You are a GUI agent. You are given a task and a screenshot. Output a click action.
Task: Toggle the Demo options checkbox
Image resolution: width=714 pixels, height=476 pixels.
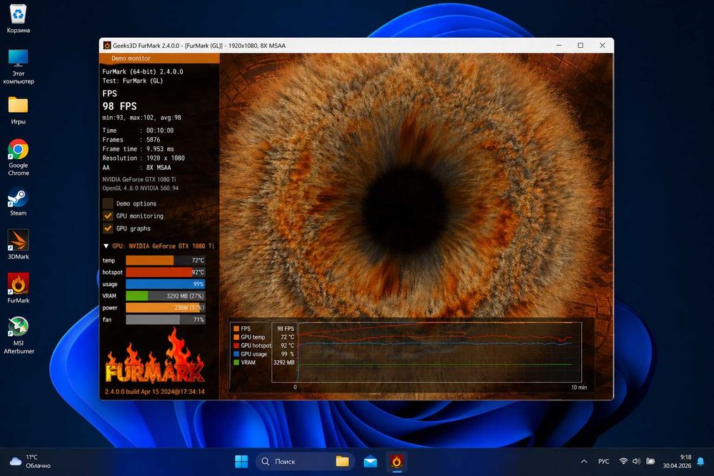point(108,203)
